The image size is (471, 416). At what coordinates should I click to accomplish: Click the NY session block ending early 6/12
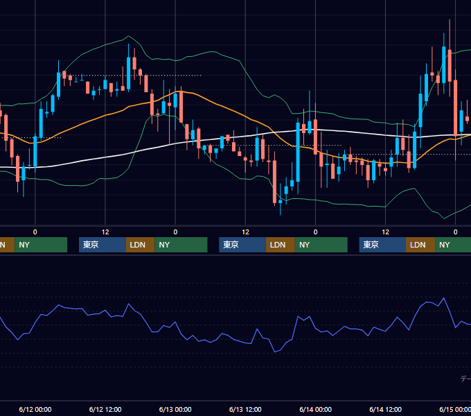[x=41, y=245]
